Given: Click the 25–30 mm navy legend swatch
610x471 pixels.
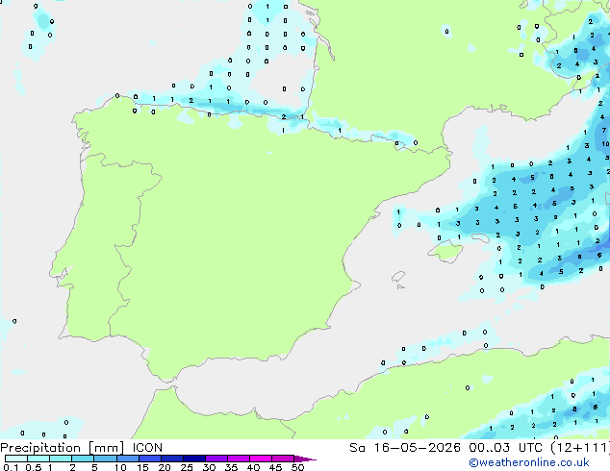Looking at the screenshot, I should point(194,459).
